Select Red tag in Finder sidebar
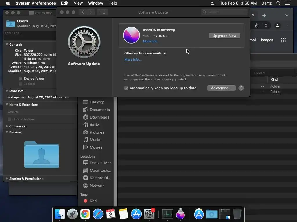This screenshot has width=297, height=222. pyautogui.click(x=90, y=201)
